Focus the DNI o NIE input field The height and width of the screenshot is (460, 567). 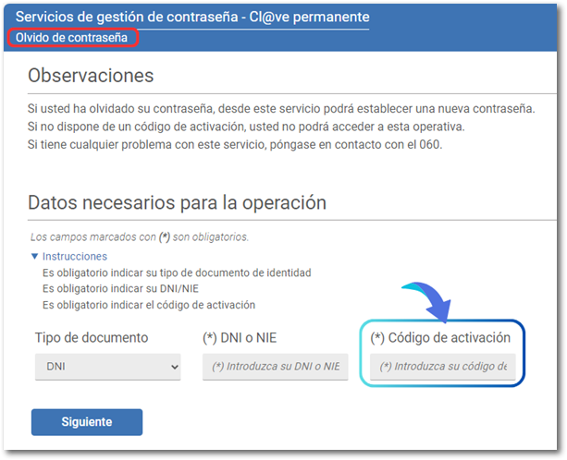[x=275, y=367]
